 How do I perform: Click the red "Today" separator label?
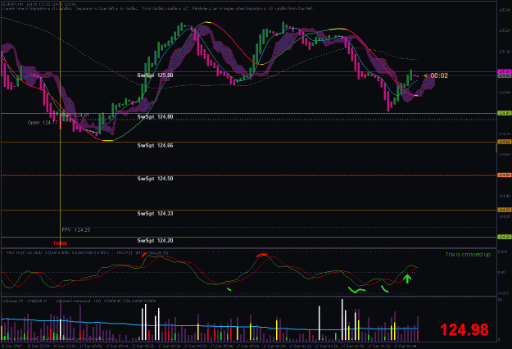60,242
